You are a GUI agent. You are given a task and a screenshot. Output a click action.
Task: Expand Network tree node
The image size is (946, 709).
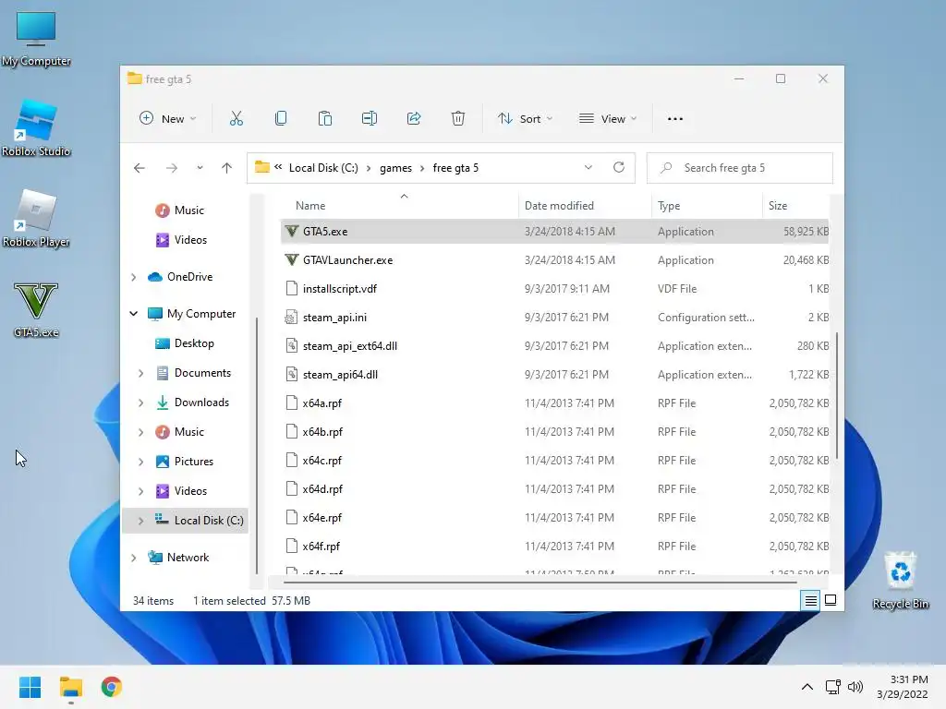coord(133,558)
